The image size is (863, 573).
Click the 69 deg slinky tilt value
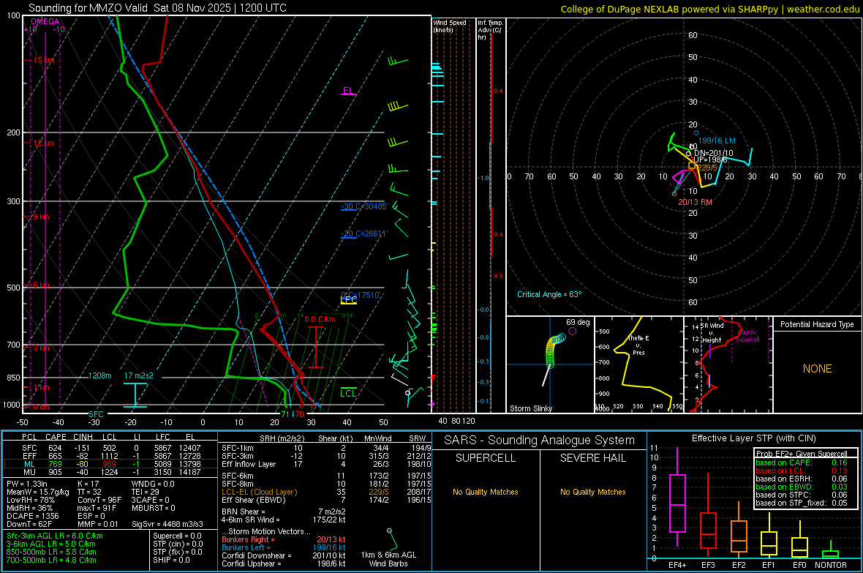pyautogui.click(x=578, y=322)
